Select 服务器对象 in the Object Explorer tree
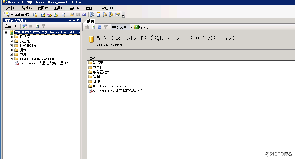 pos(28,46)
